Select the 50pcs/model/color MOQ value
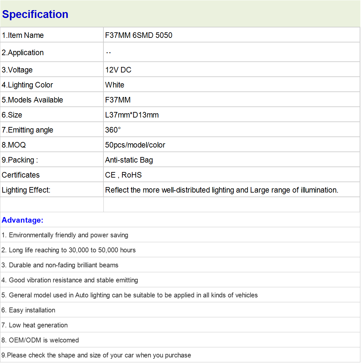Viewport: 361px width, 363px height. 135,145
